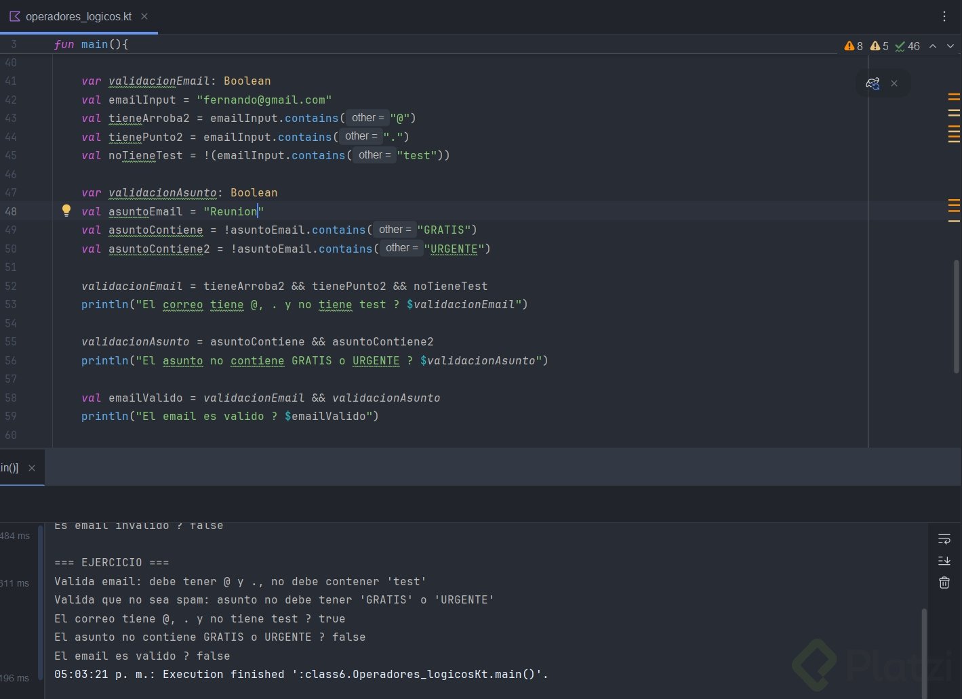Click line number 42 in the gutter
This screenshot has height=699, width=962.
pos(10,100)
